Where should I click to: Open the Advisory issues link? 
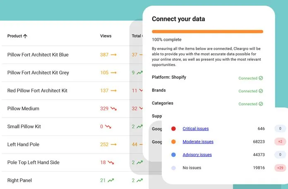pyautogui.click(x=197, y=155)
